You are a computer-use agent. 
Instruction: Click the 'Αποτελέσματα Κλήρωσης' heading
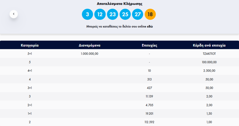coord(119,4)
